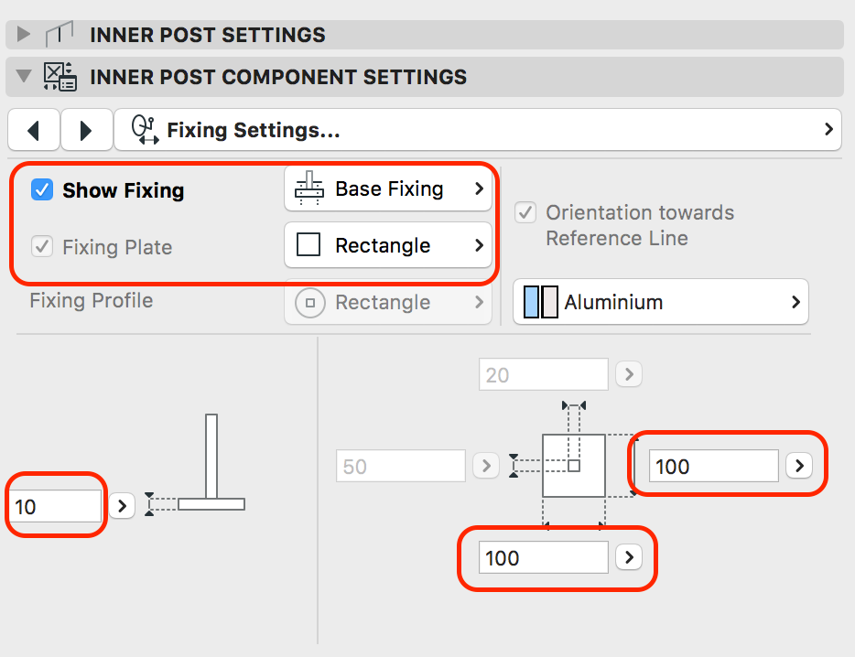Open the Base Fixing type dropdown
This screenshot has width=855, height=657.
pyautogui.click(x=388, y=189)
